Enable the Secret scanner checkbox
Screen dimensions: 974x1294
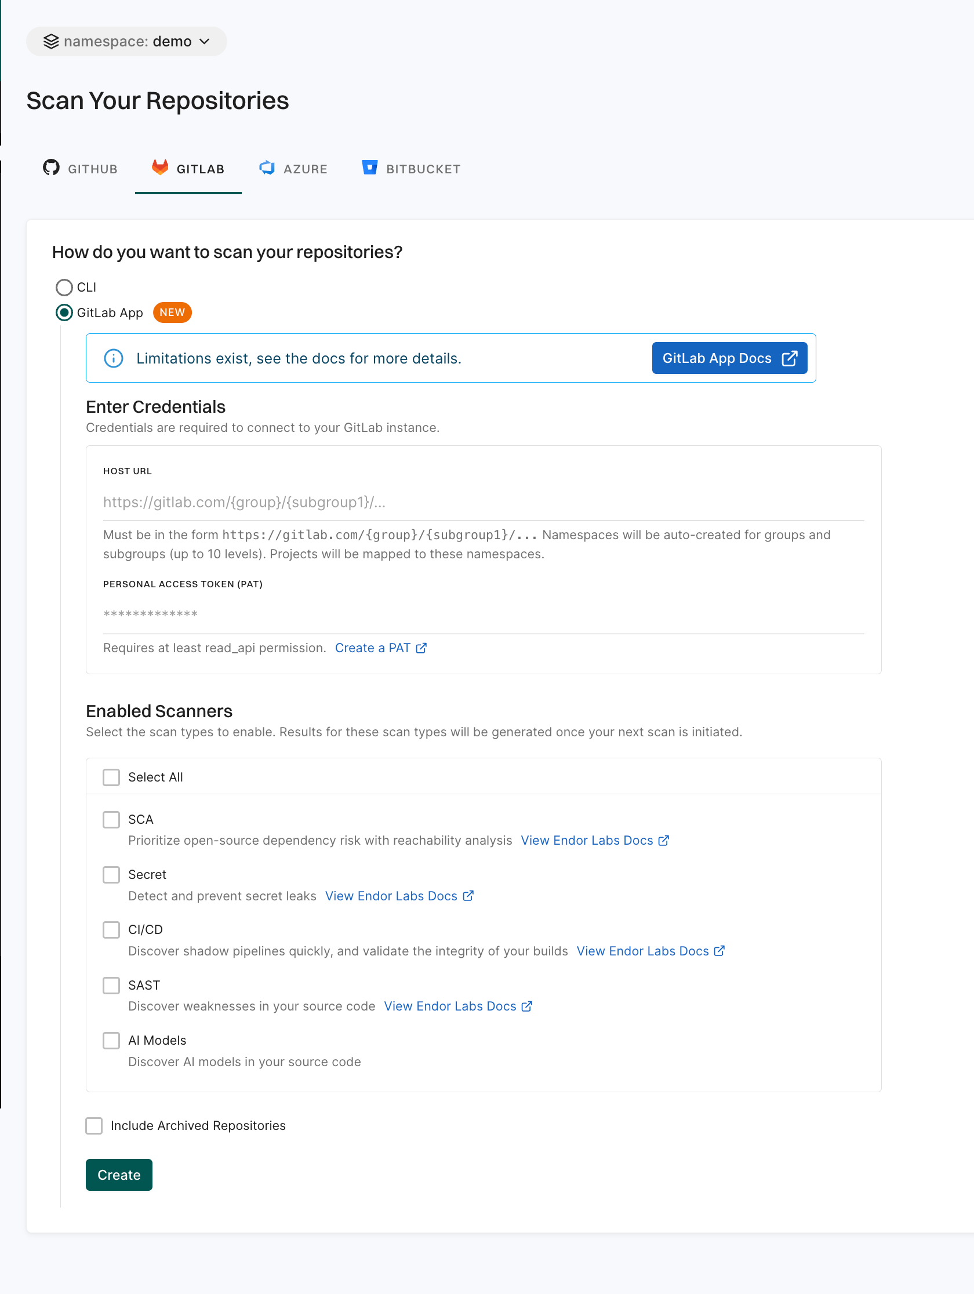pyautogui.click(x=111, y=875)
